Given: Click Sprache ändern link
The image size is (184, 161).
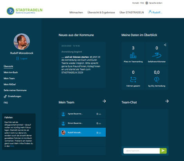Looking at the screenshot, I should (x=156, y=3).
